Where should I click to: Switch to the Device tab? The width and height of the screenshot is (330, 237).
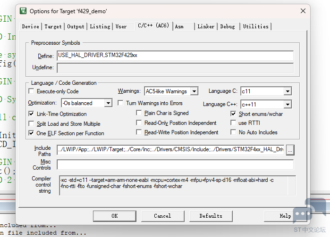tap(31, 27)
